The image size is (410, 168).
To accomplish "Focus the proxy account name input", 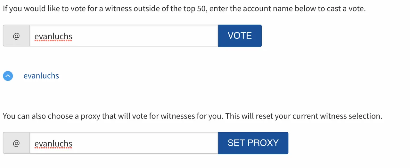I will click(124, 143).
